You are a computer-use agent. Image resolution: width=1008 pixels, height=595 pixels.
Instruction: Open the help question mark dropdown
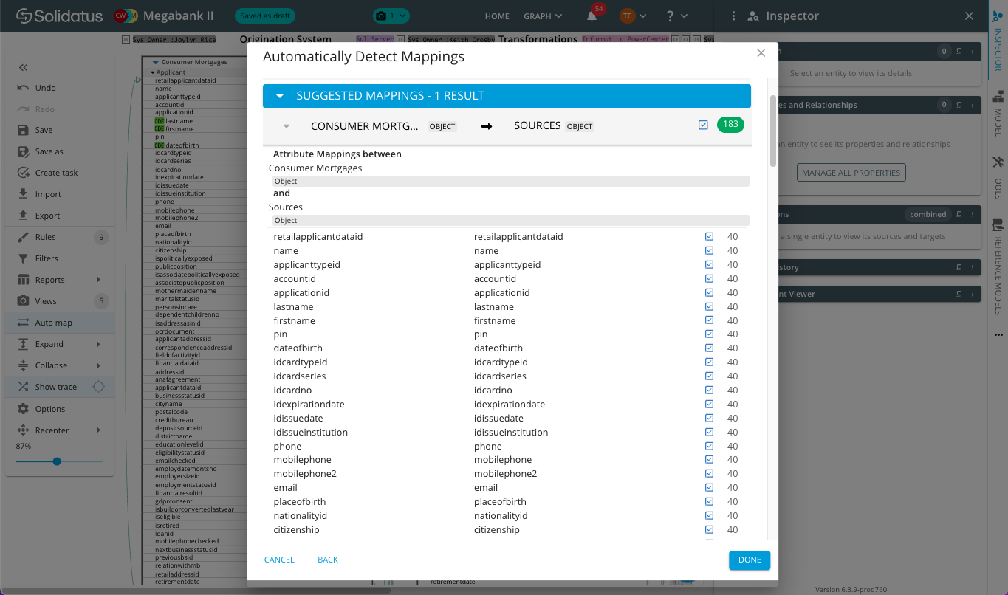point(676,16)
